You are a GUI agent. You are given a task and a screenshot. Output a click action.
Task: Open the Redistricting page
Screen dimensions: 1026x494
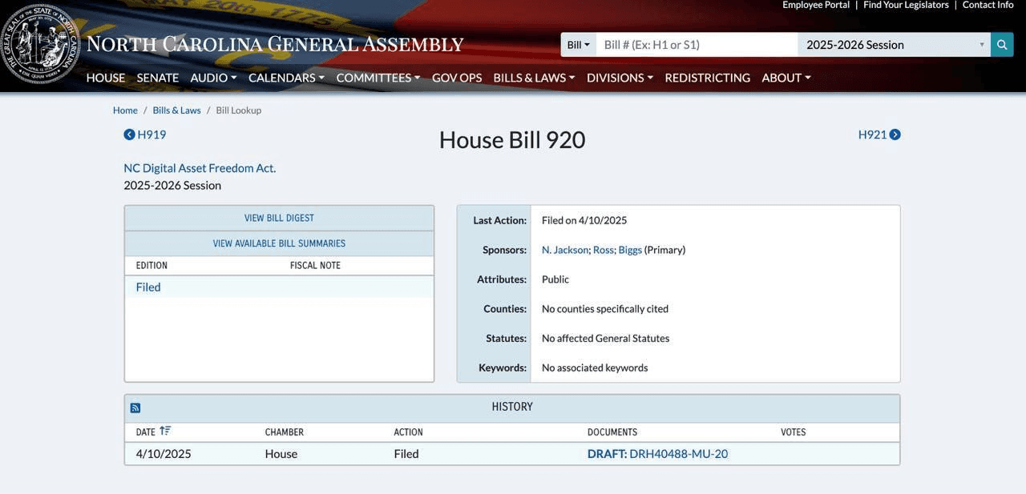pos(708,78)
